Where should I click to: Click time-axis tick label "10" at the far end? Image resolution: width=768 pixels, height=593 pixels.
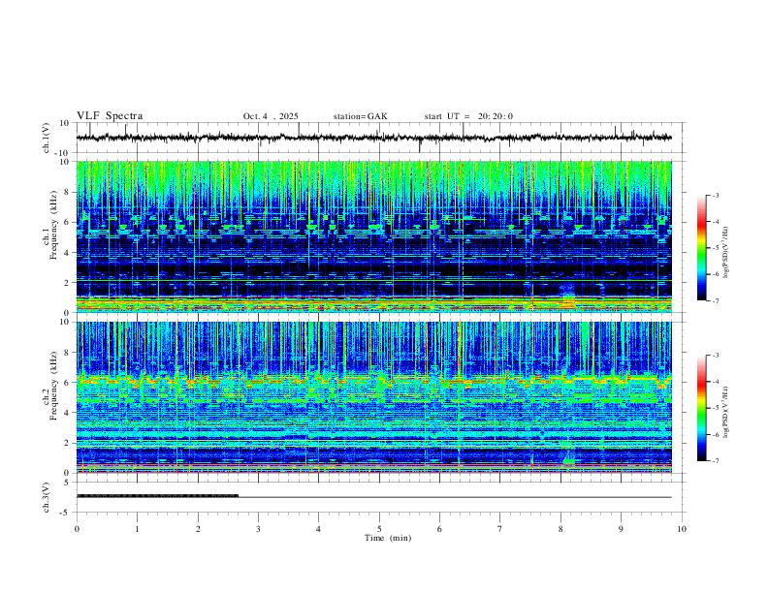point(682,529)
